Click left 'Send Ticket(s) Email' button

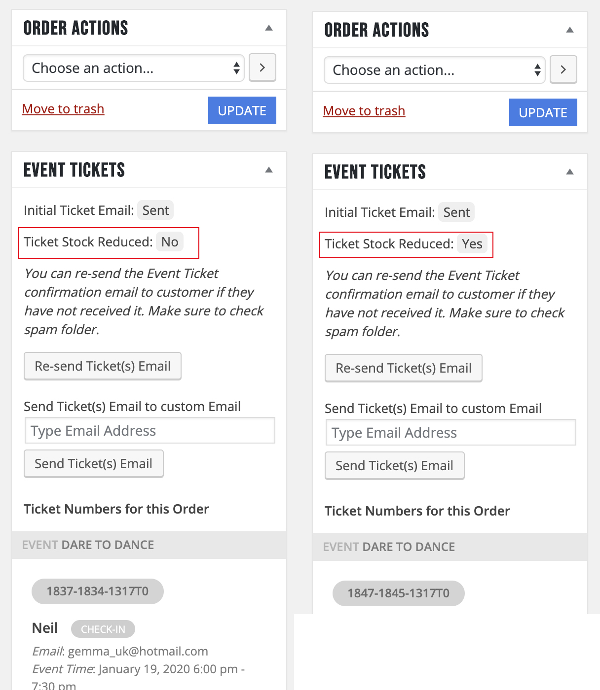click(x=94, y=464)
